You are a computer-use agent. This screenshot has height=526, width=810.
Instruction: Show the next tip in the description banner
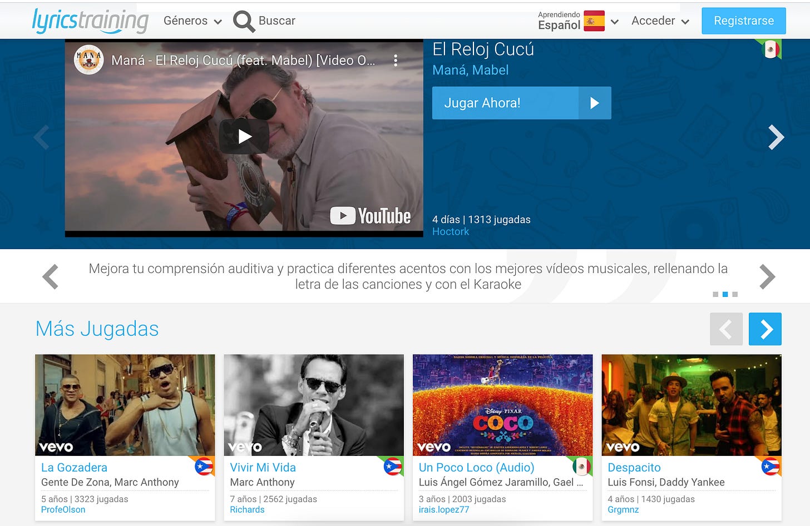(x=767, y=276)
